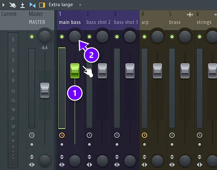This screenshot has width=217, height=170.
Task: Arm recording dot on arp track
Action: 144,144
